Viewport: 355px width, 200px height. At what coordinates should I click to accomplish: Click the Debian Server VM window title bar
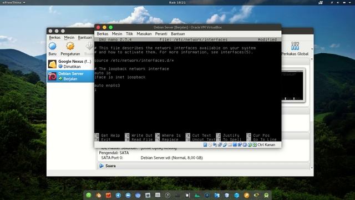pos(188,27)
